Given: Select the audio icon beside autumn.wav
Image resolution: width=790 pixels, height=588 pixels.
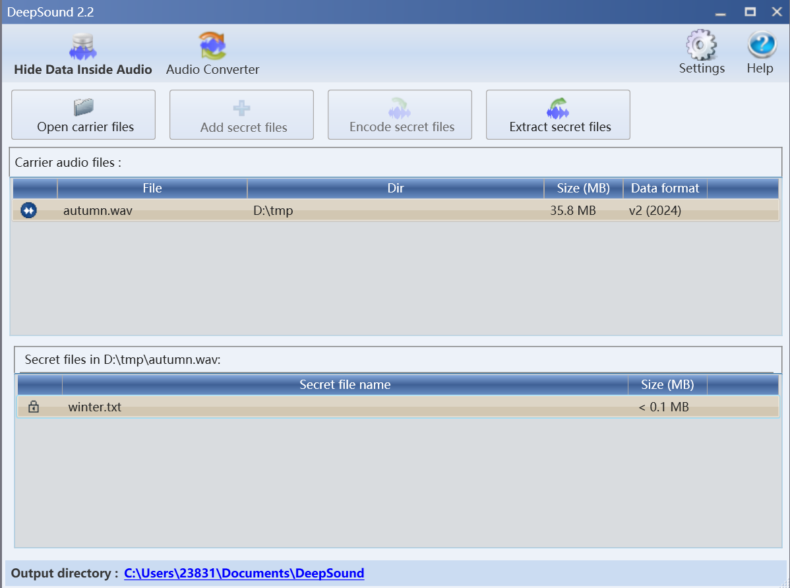Looking at the screenshot, I should [29, 210].
